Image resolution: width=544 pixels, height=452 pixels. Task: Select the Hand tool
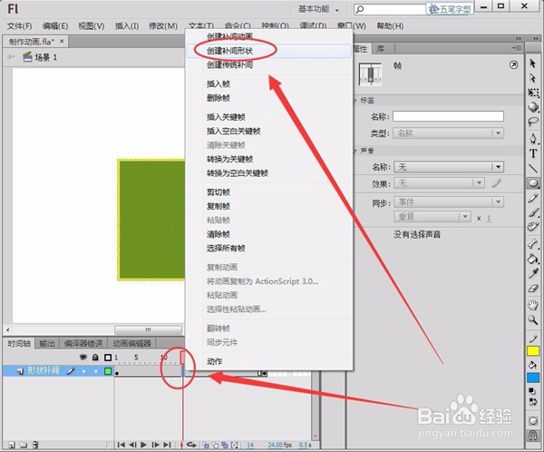point(533,305)
